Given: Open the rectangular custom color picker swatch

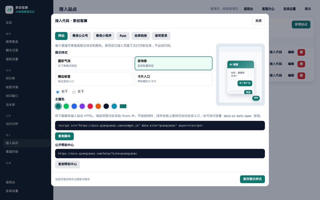Looking at the screenshot, I should 123,106.
